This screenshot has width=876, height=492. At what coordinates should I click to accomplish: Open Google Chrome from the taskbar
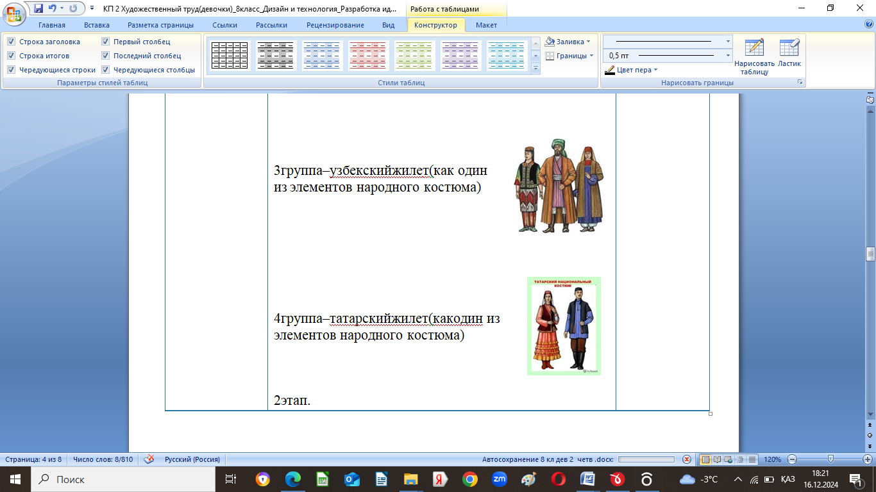[x=470, y=479]
